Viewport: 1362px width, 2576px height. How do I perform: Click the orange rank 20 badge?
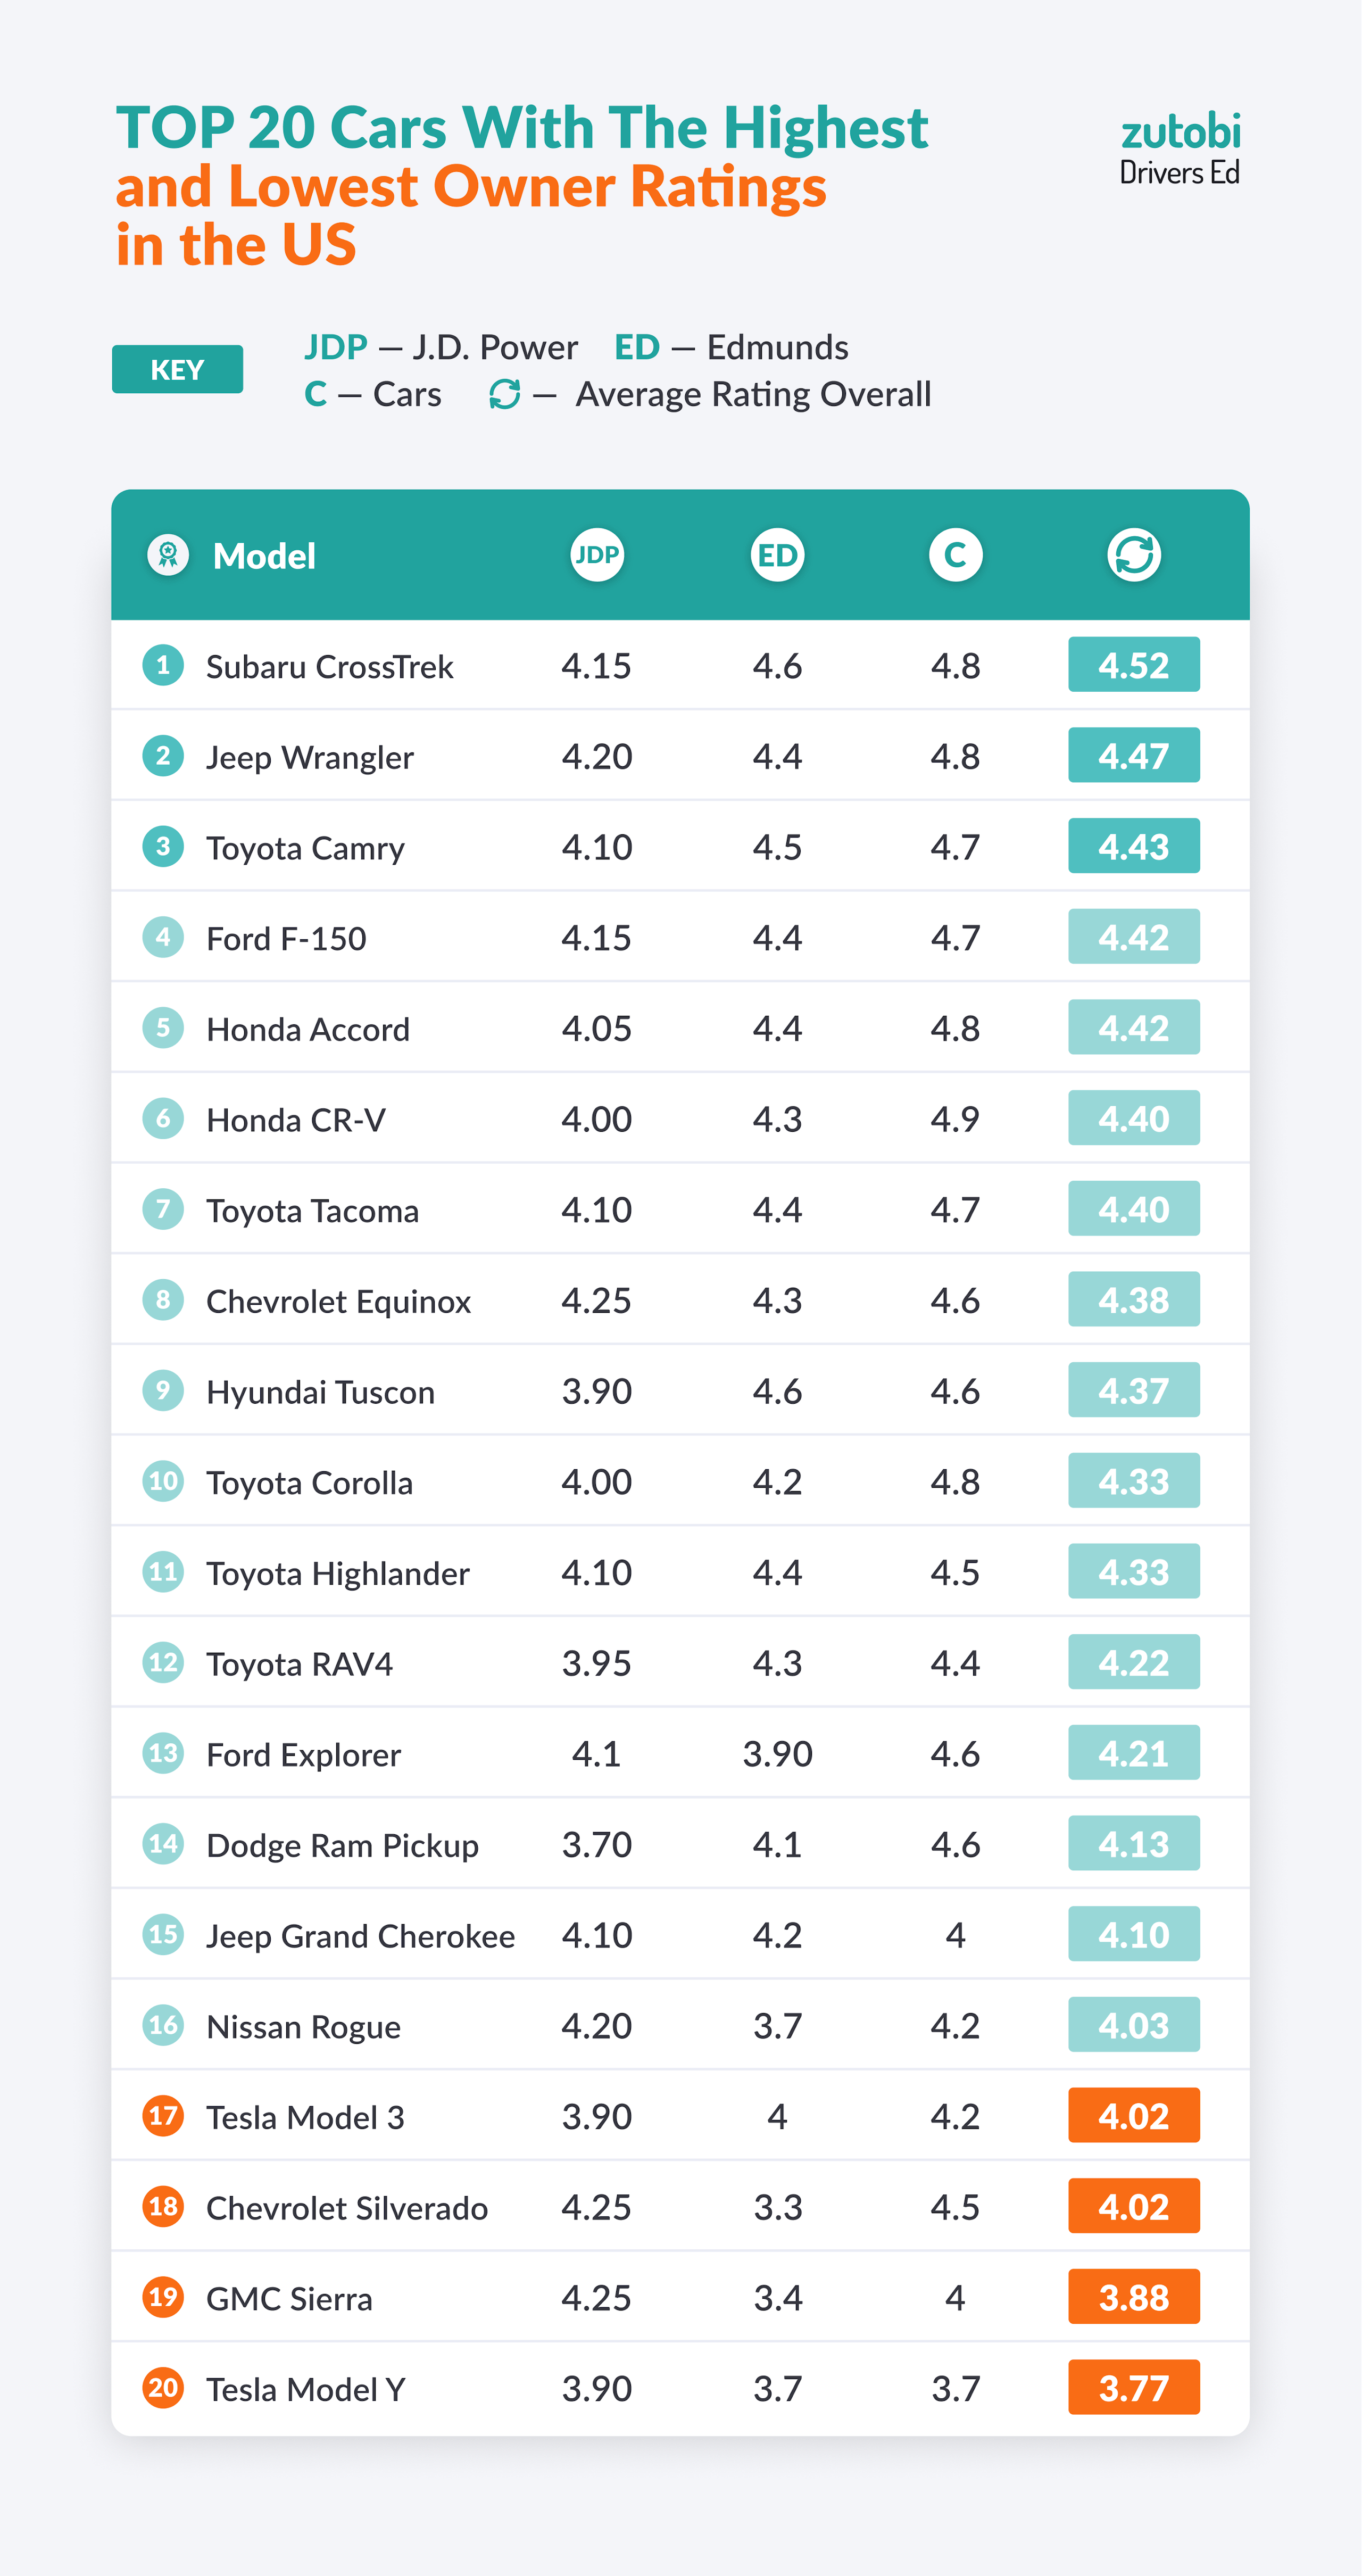pyautogui.click(x=163, y=2388)
